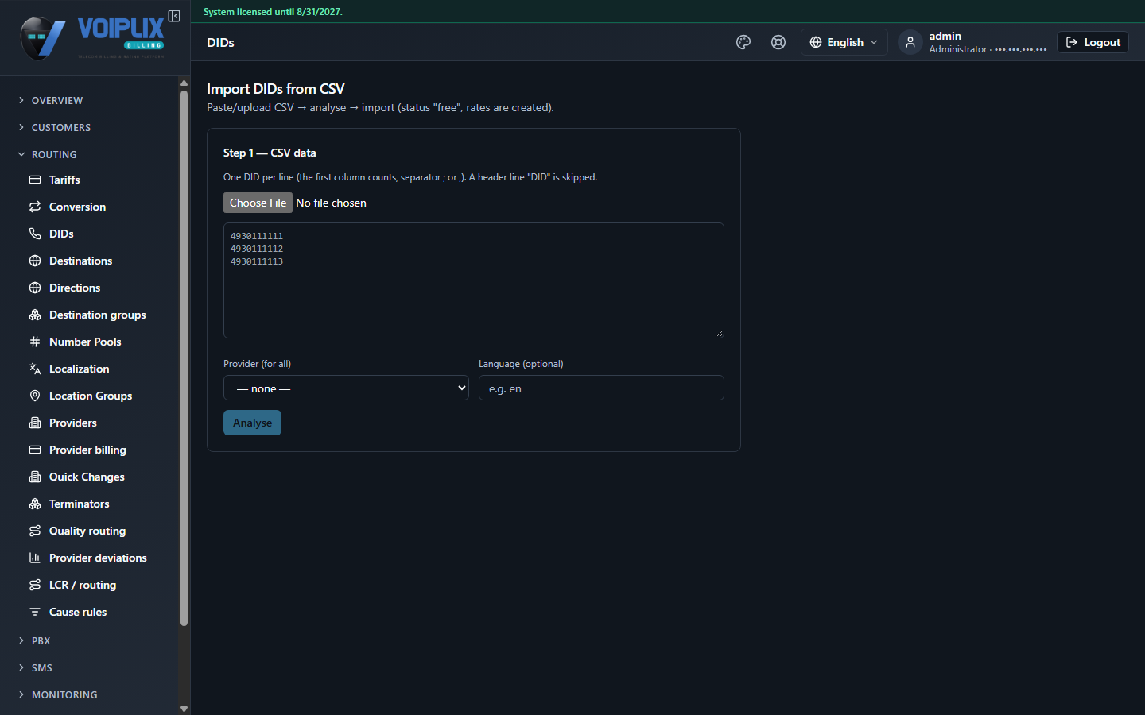
Task: Click the Conversion arrows icon
Action: [35, 207]
